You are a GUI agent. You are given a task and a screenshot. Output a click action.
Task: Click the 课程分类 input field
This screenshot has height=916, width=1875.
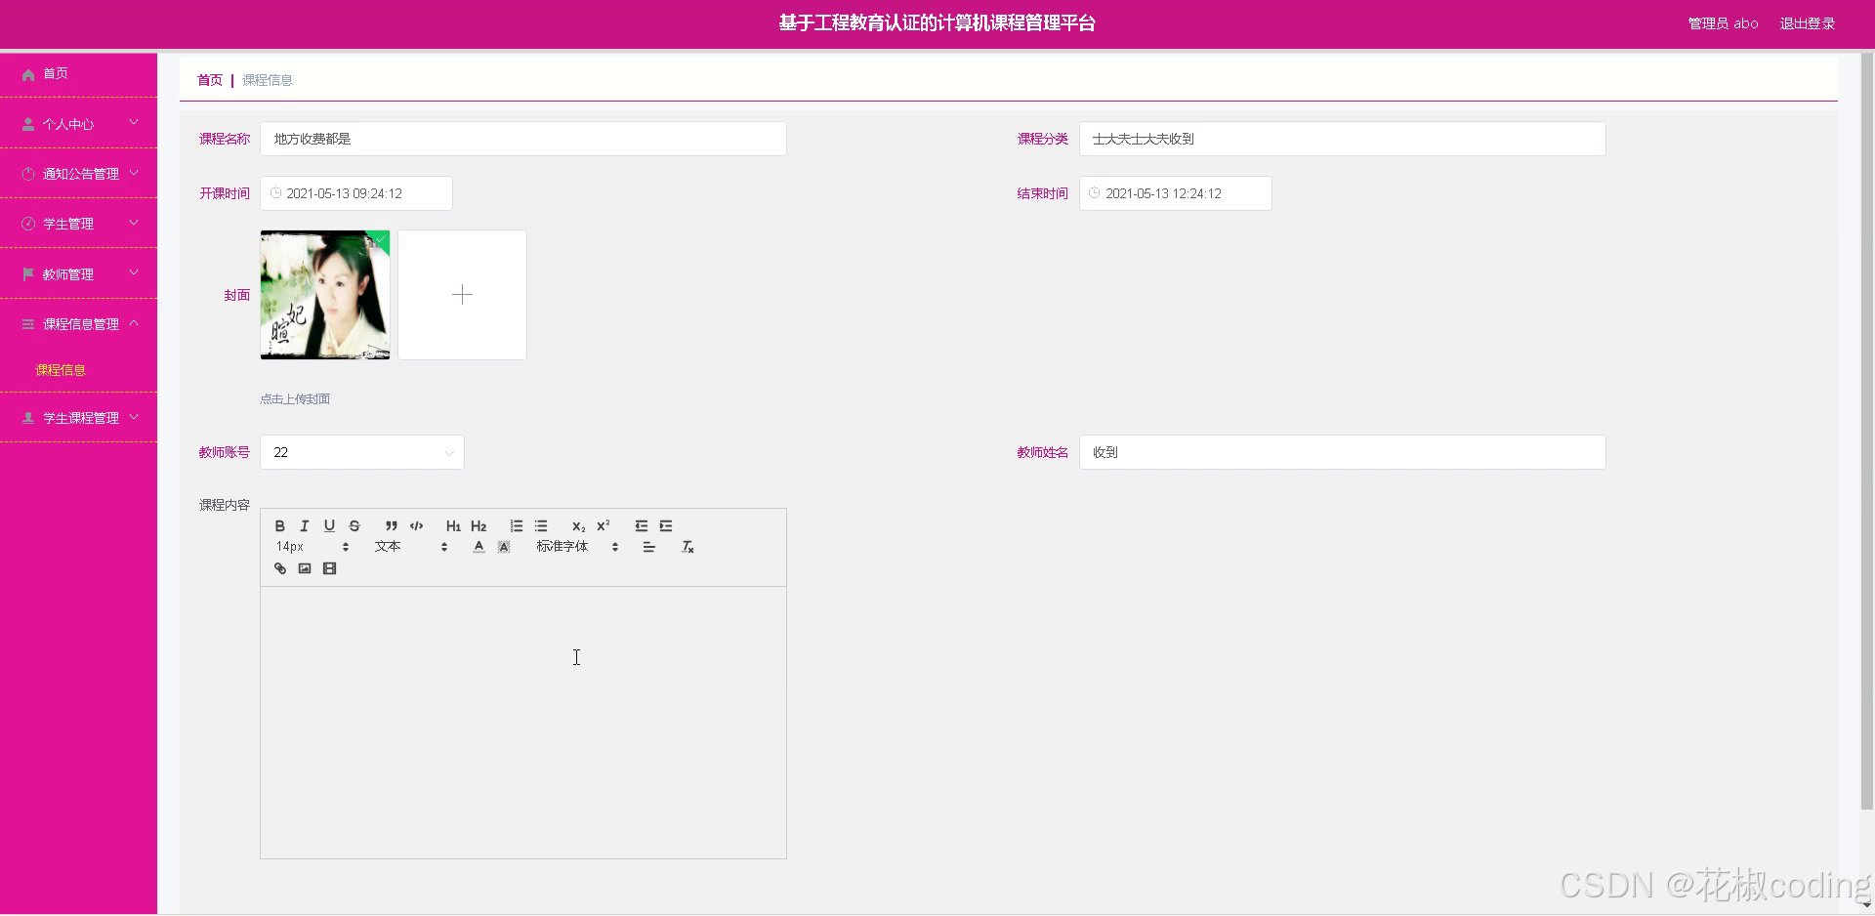pyautogui.click(x=1342, y=139)
